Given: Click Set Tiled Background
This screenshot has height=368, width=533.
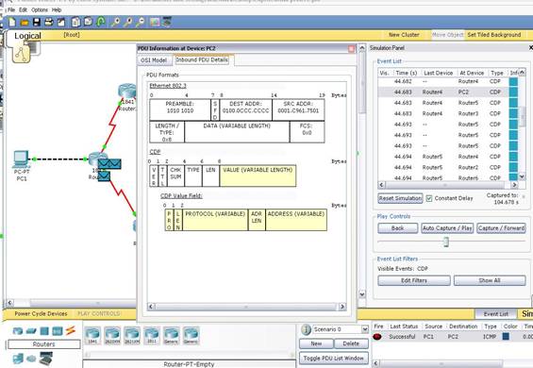Looking at the screenshot, I should tap(494, 35).
